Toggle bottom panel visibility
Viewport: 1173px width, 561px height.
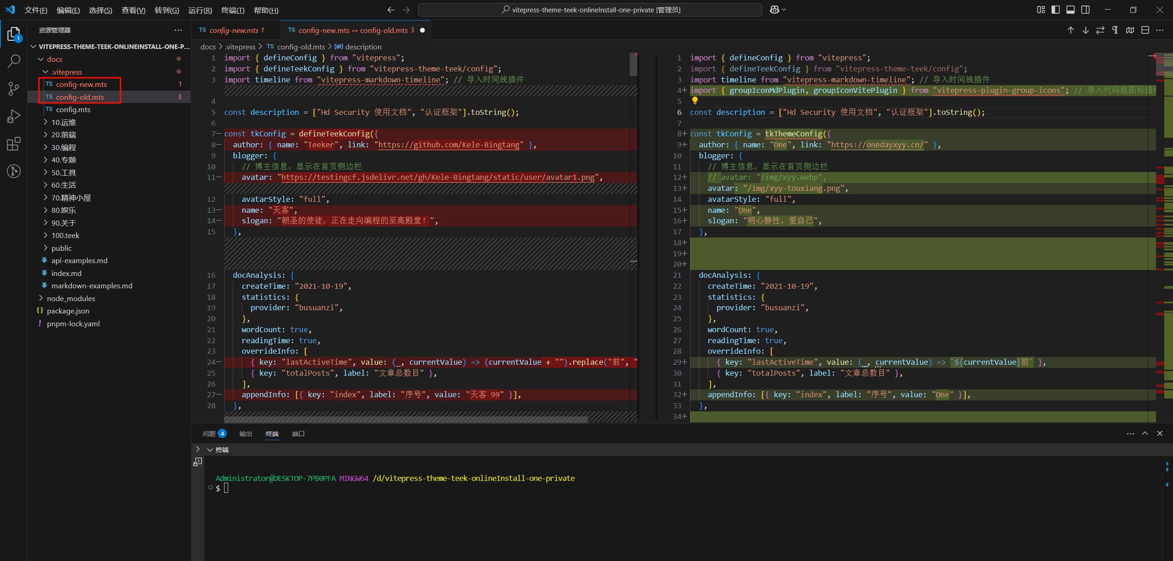pos(1070,10)
